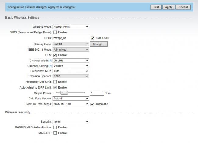This screenshot has width=198, height=143.
Task: Open Channel Width help link
Action: (50, 61)
